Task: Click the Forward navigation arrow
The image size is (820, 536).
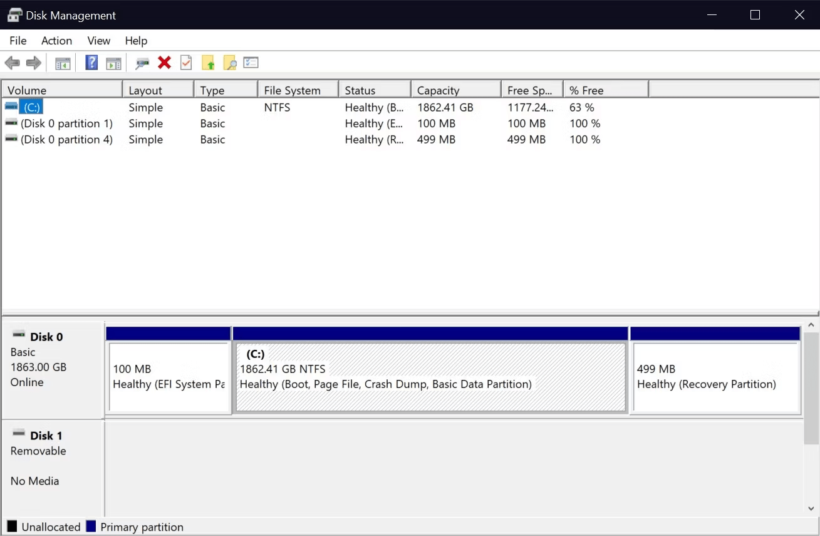Action: point(33,62)
